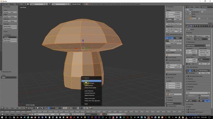Toggle the Freestyle checkbox
The width and height of the screenshot is (213, 119).
point(189,109)
